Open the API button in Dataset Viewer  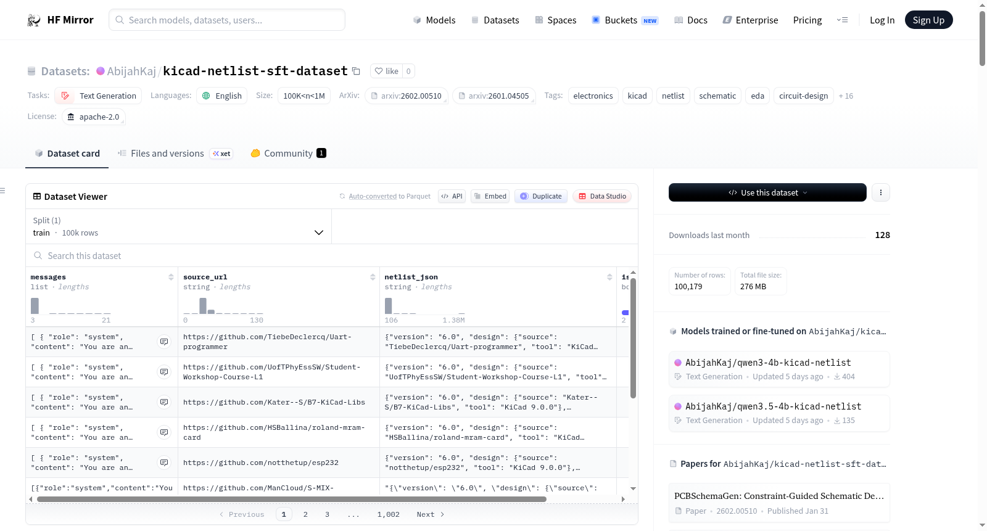(452, 196)
